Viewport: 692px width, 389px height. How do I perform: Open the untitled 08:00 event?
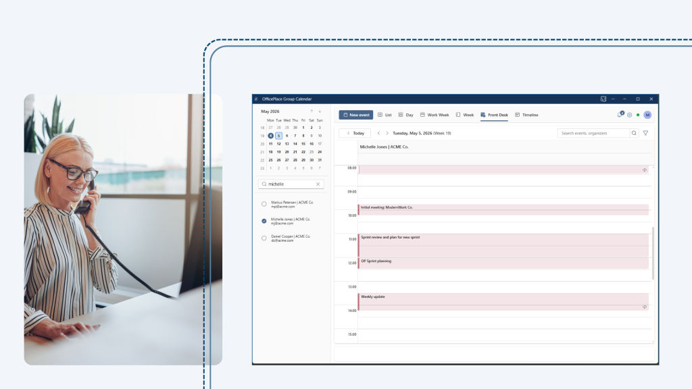coord(503,170)
